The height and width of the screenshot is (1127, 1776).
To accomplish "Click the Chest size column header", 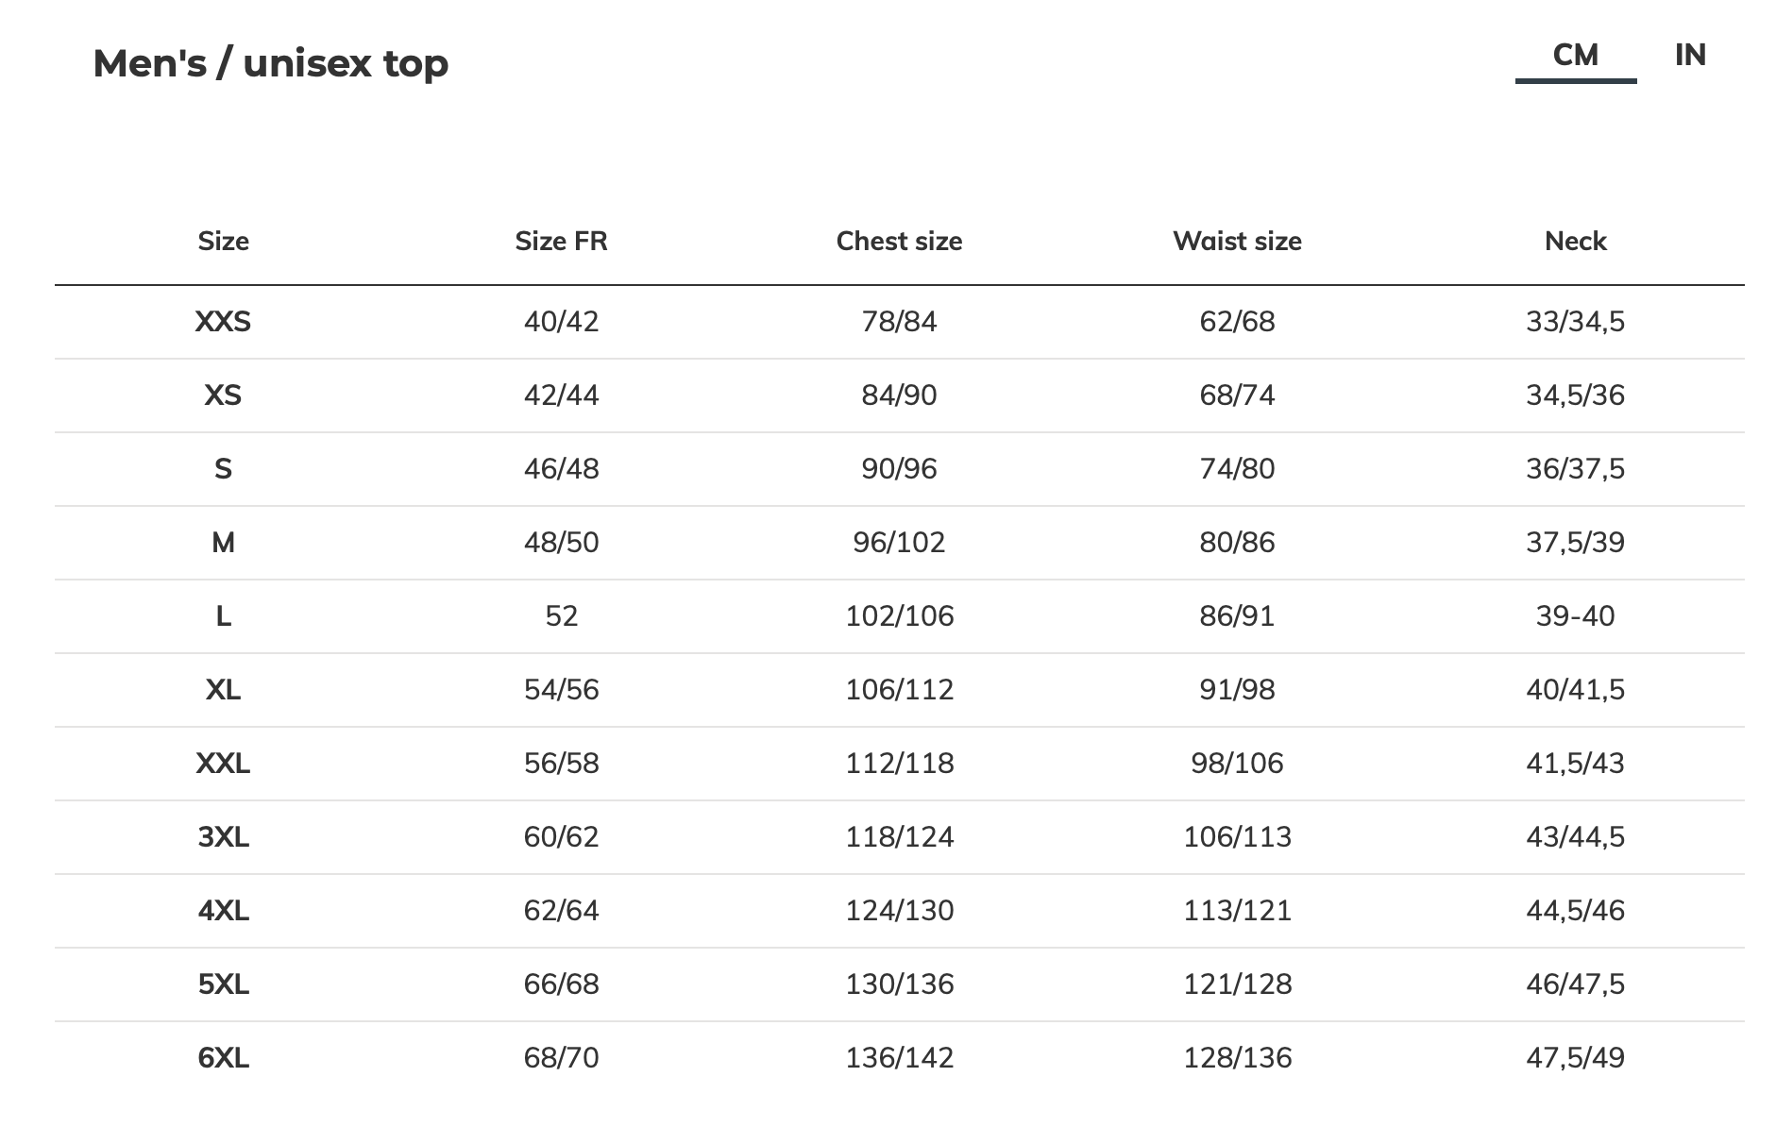I will [x=899, y=242].
